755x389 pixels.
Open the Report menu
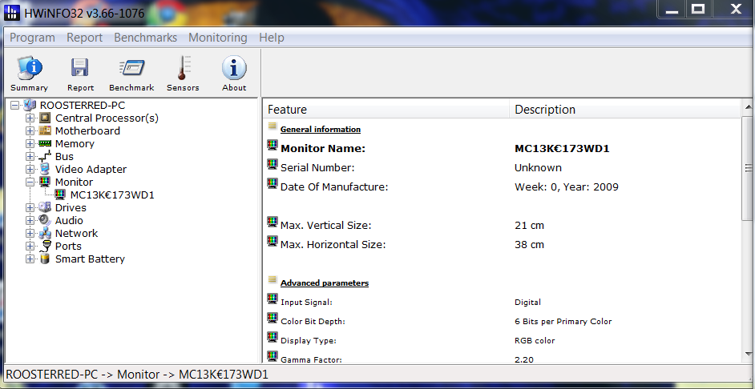85,38
